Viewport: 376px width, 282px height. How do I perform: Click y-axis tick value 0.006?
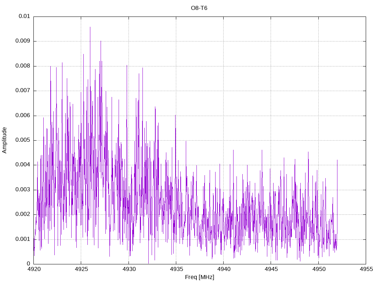(23, 115)
